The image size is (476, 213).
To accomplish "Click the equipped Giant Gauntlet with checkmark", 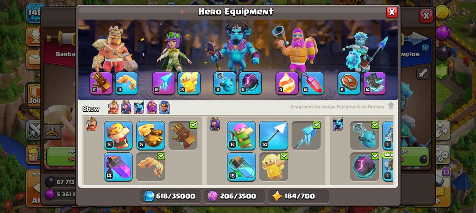I will click(183, 135).
